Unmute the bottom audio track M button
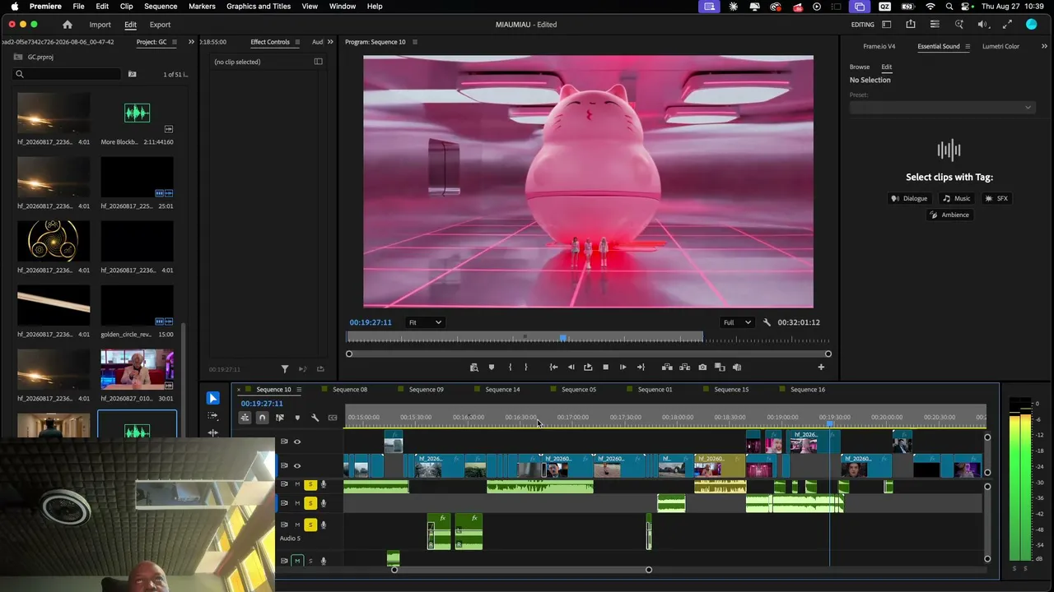 point(297,561)
